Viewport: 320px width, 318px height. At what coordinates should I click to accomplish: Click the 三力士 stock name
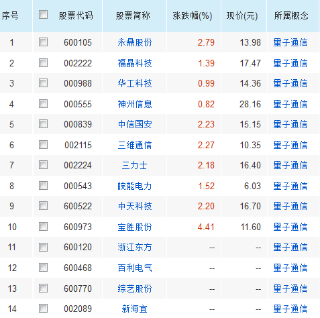tap(134, 165)
